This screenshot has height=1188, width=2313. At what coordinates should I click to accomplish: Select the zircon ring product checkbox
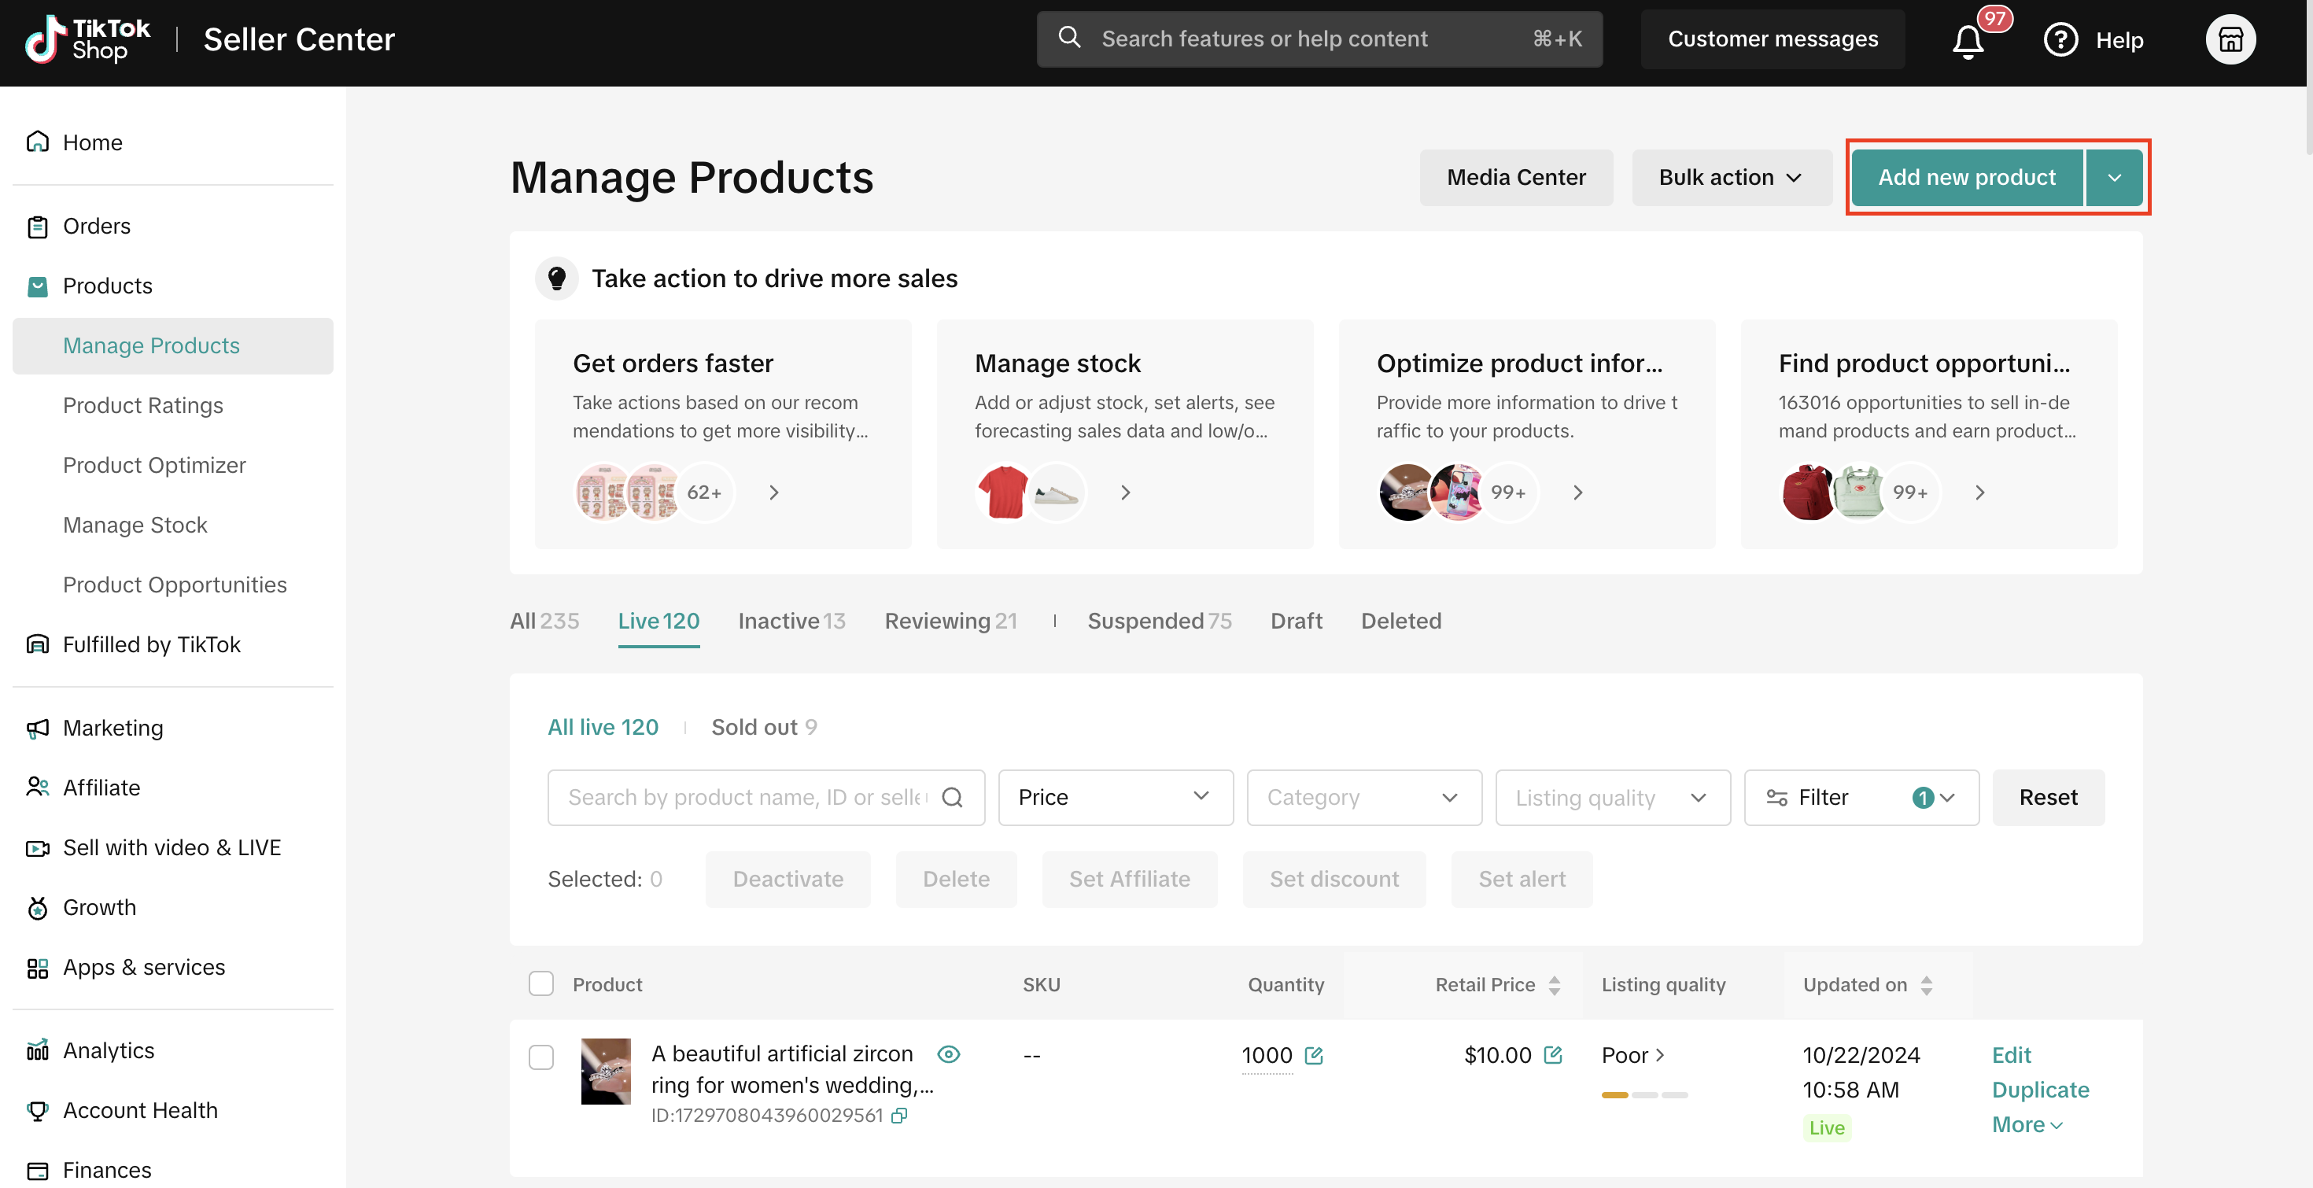541,1057
